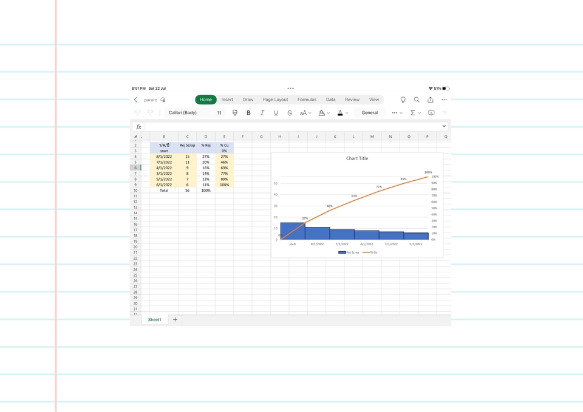Switch to the Home tab
This screenshot has width=583, height=412.
pyautogui.click(x=206, y=100)
